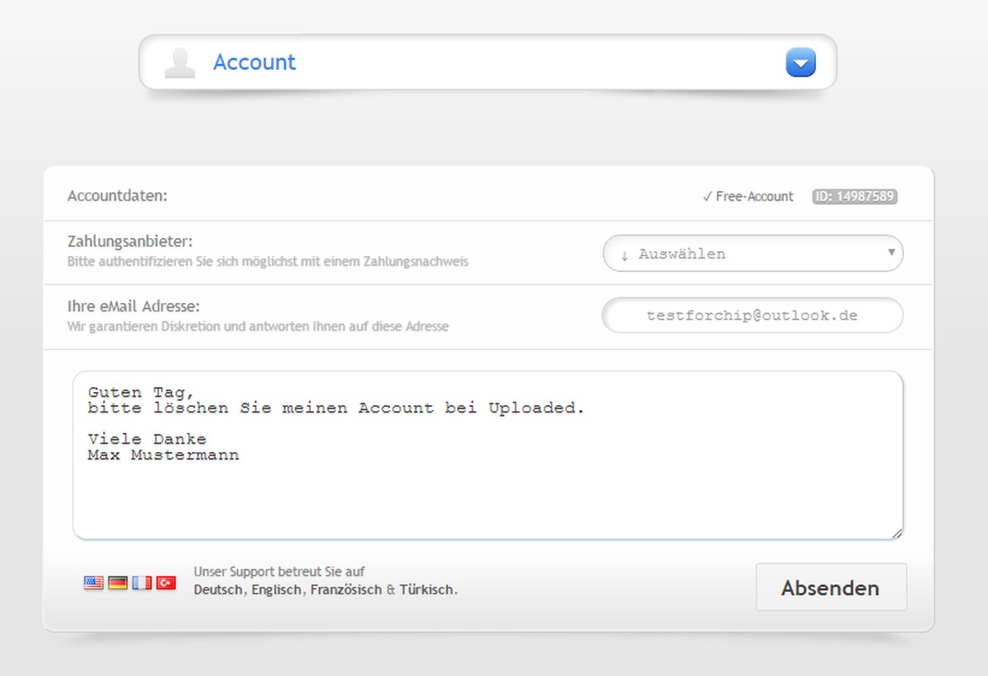Focus the eMail address input field
Viewport: 988px width, 676px height.
click(752, 315)
